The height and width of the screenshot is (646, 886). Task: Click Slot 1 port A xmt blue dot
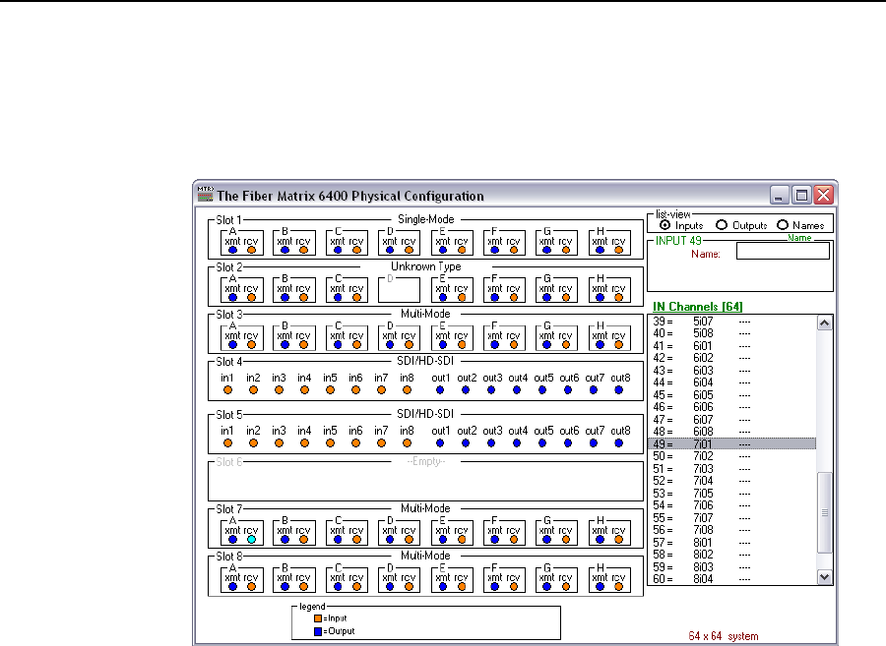[x=232, y=252]
